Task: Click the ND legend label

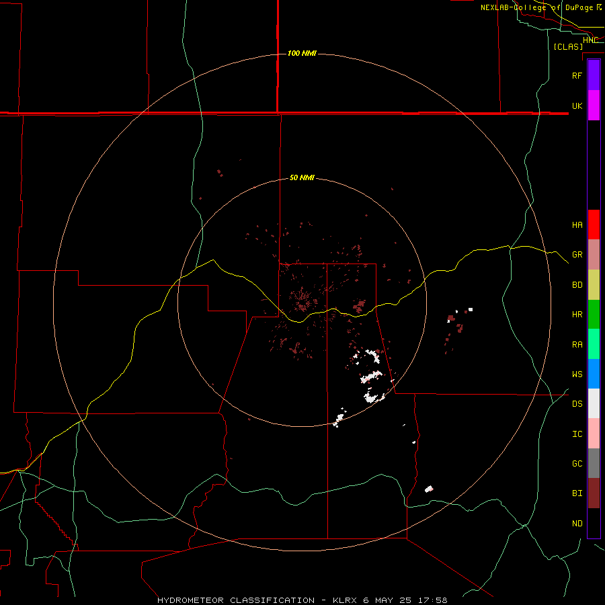Action: pos(577,524)
